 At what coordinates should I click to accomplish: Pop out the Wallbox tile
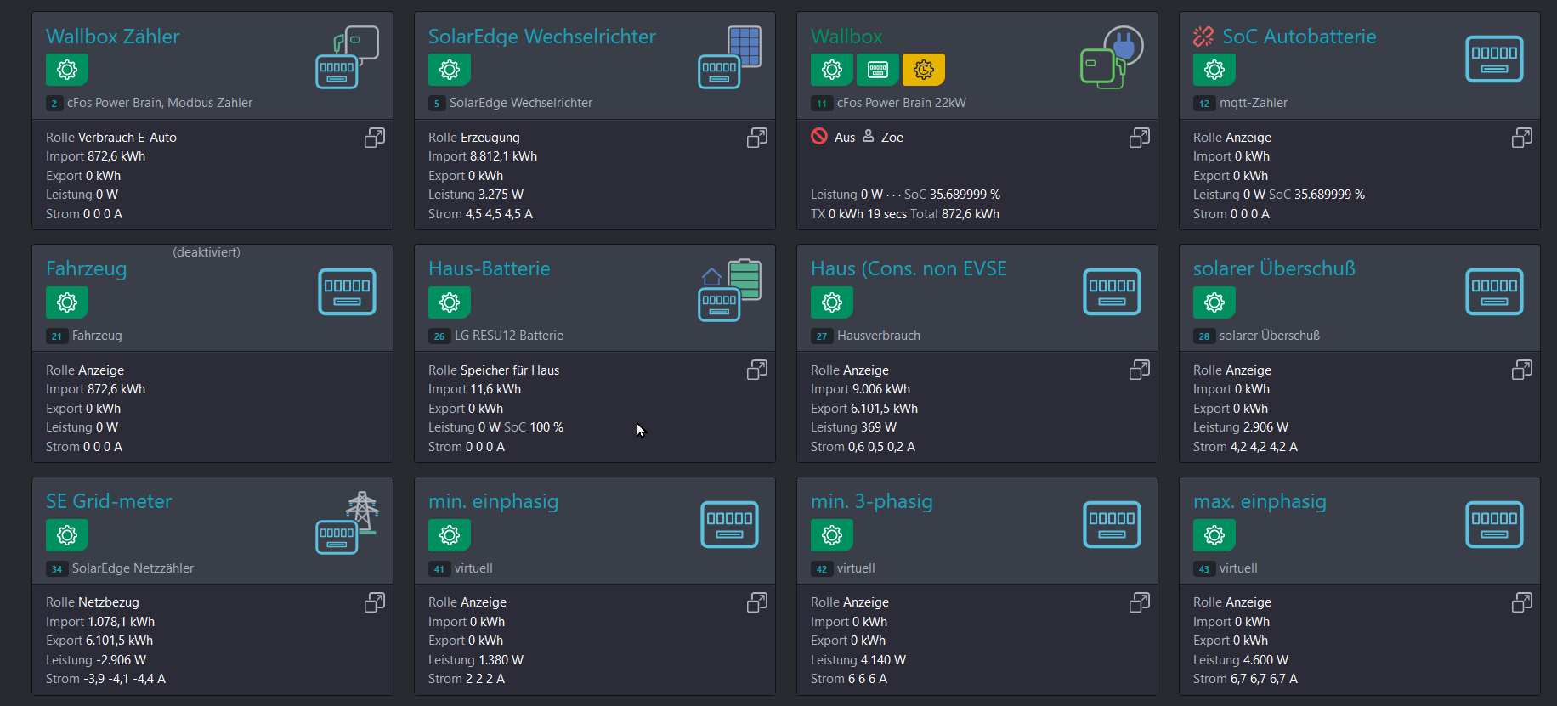[1140, 138]
